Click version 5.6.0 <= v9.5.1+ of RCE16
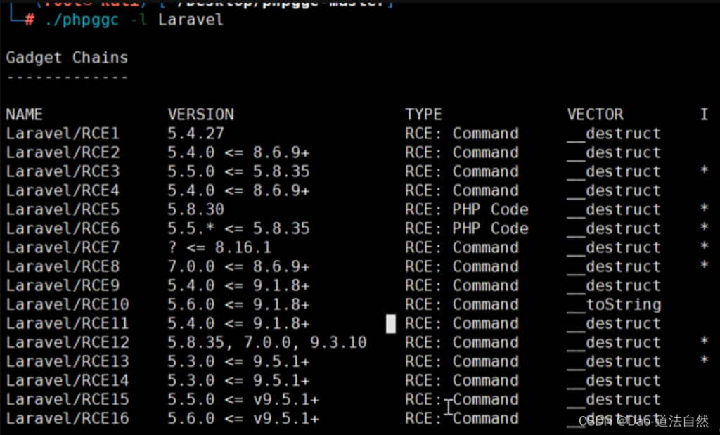This screenshot has height=435, width=720. 243,418
